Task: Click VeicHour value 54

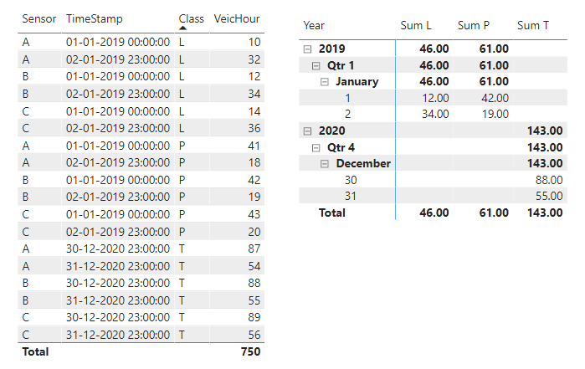Action: [x=254, y=266]
